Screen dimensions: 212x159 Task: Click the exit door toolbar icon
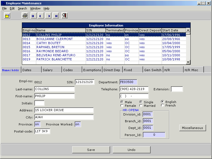point(64,16)
